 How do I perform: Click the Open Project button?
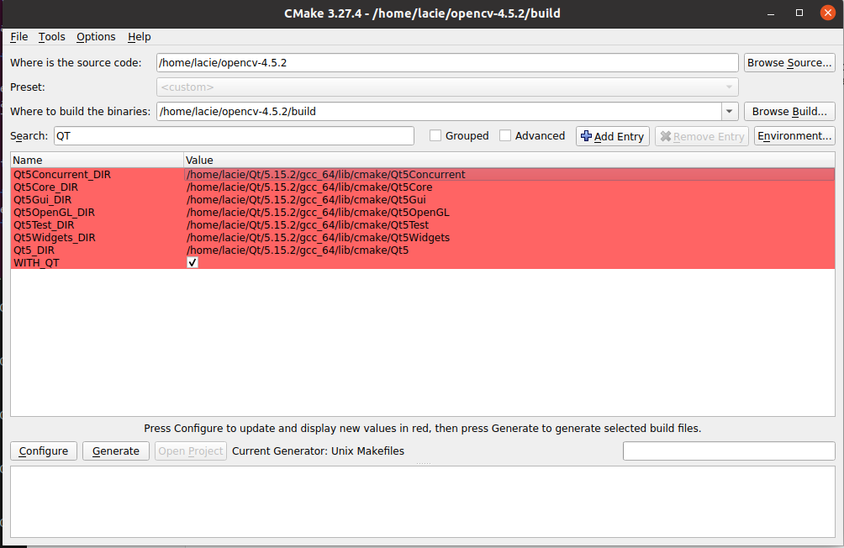coord(191,451)
